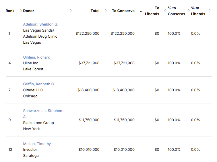The image size is (217, 162).
Task: Select Schwarzman's $11,750,000 Total value
Action: coord(89,120)
